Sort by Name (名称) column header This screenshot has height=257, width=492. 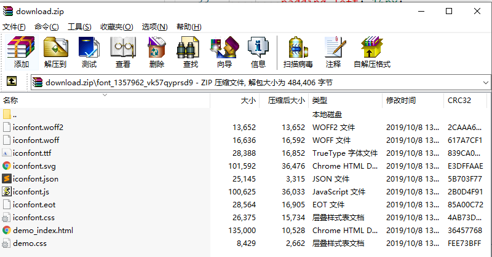[x=105, y=101]
